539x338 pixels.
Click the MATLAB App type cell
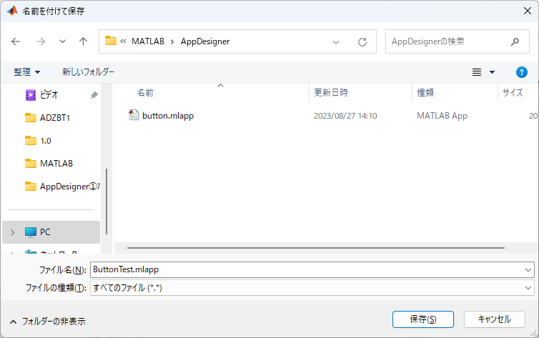442,116
